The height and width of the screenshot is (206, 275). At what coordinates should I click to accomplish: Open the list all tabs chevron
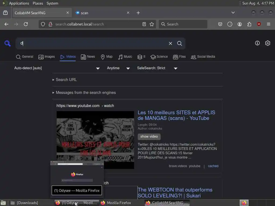[233, 13]
